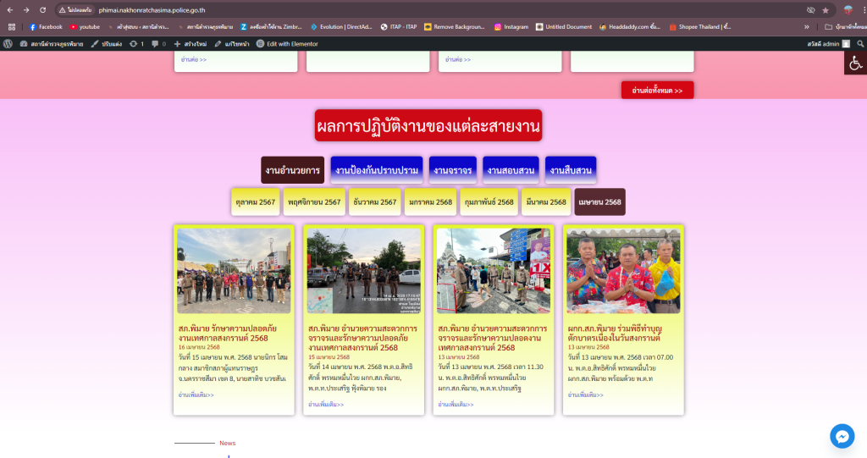
Task: Open the first Songkran security article photo
Action: click(x=234, y=271)
